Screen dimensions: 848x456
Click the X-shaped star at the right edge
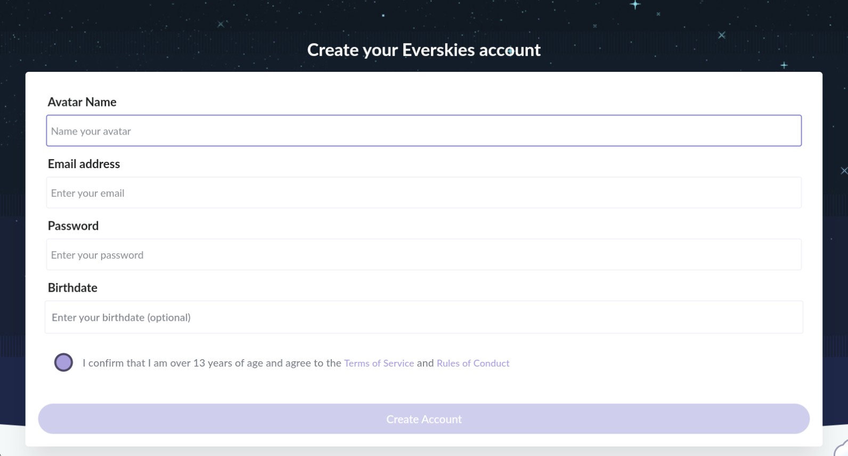pos(844,171)
